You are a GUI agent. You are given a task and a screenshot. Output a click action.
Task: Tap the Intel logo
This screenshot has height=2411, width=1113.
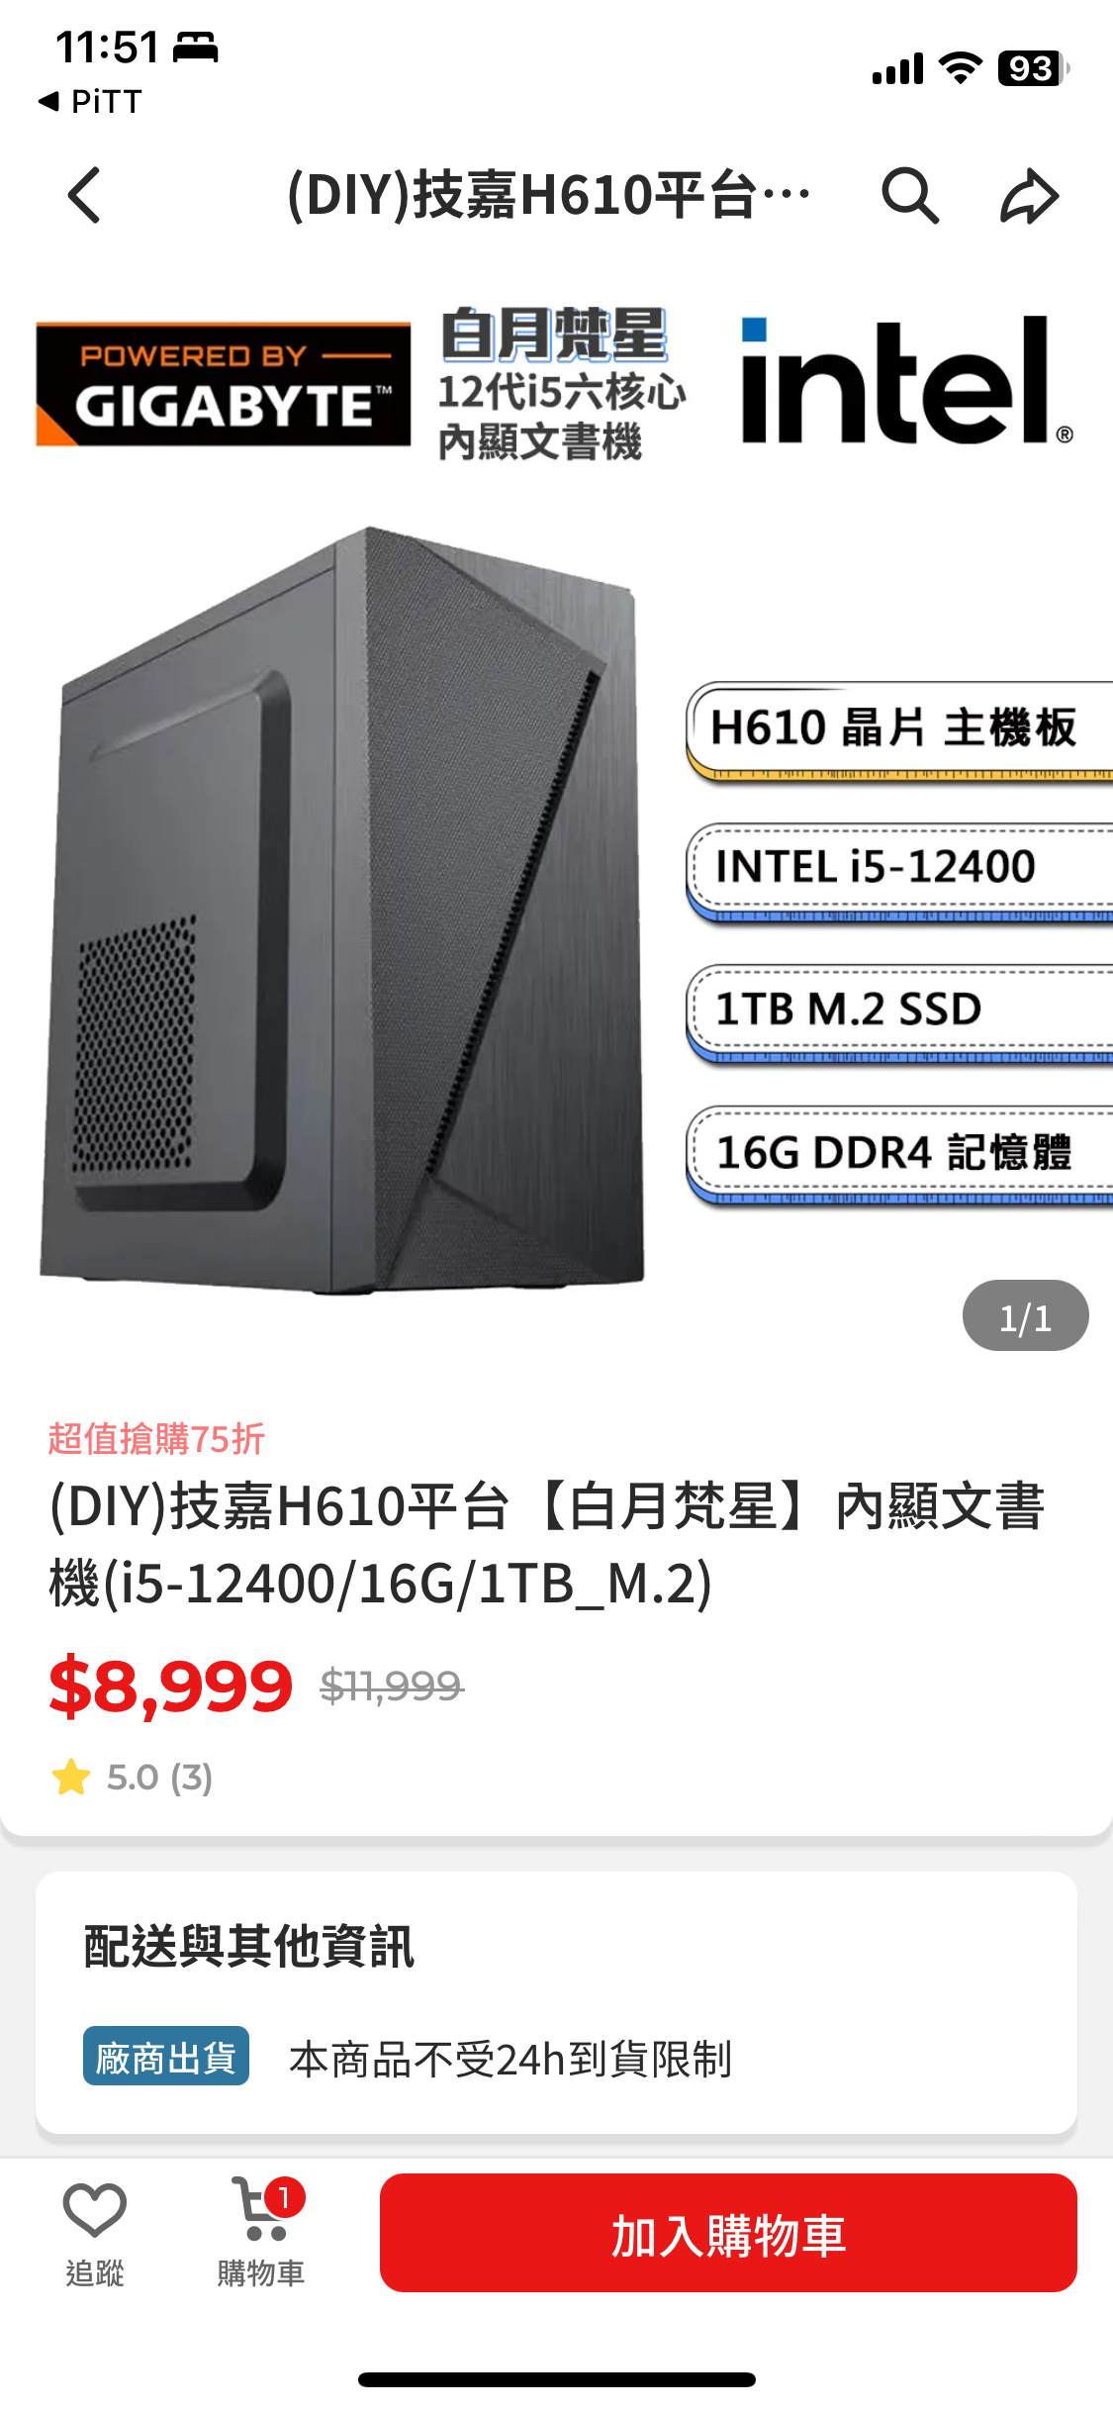pos(907,381)
